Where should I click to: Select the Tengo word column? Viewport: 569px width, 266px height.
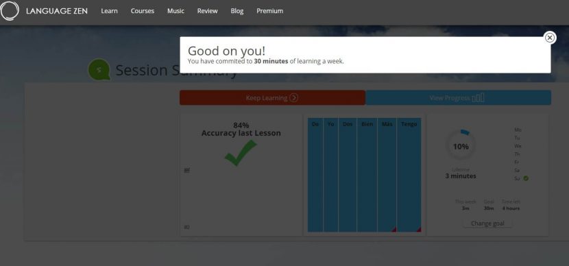click(409, 175)
